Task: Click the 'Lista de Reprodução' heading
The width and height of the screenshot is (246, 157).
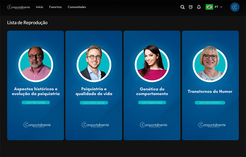Action: pyautogui.click(x=27, y=23)
